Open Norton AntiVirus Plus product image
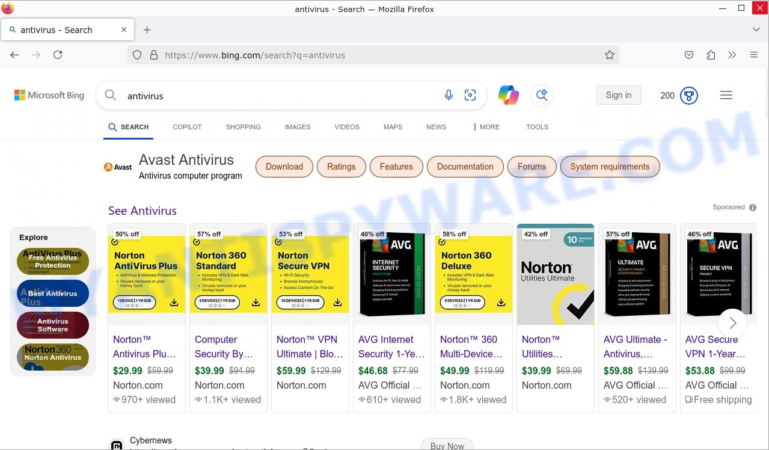 tap(147, 274)
